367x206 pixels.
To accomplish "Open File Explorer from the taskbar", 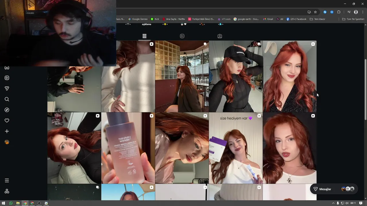I will [x=18, y=203].
